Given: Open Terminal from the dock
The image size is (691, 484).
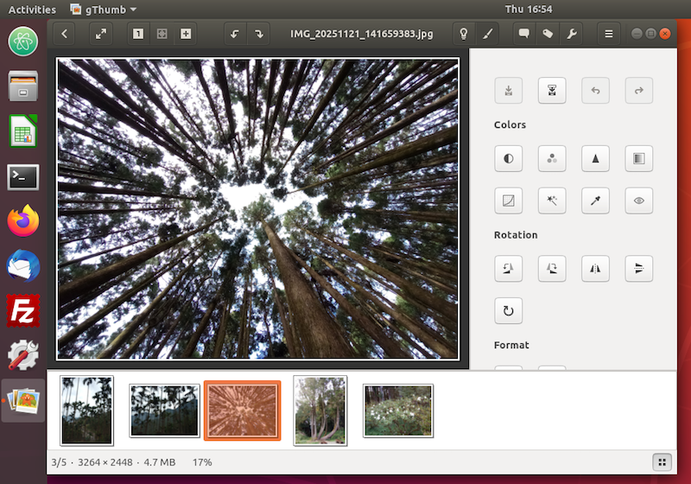Looking at the screenshot, I should 23,177.
